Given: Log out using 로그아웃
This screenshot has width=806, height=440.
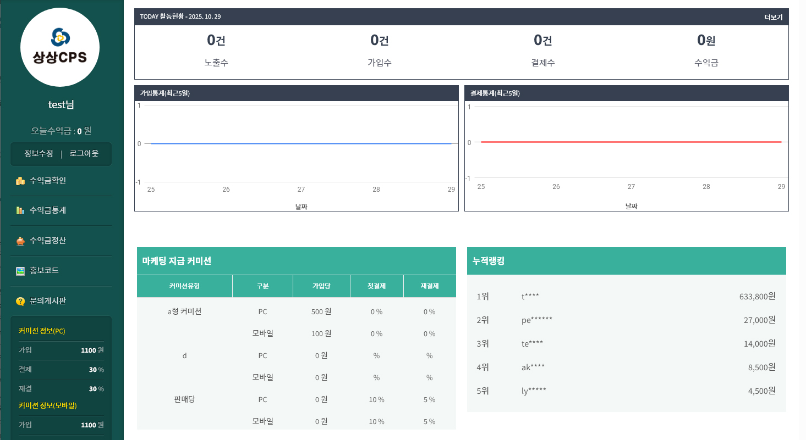Looking at the screenshot, I should (x=84, y=154).
